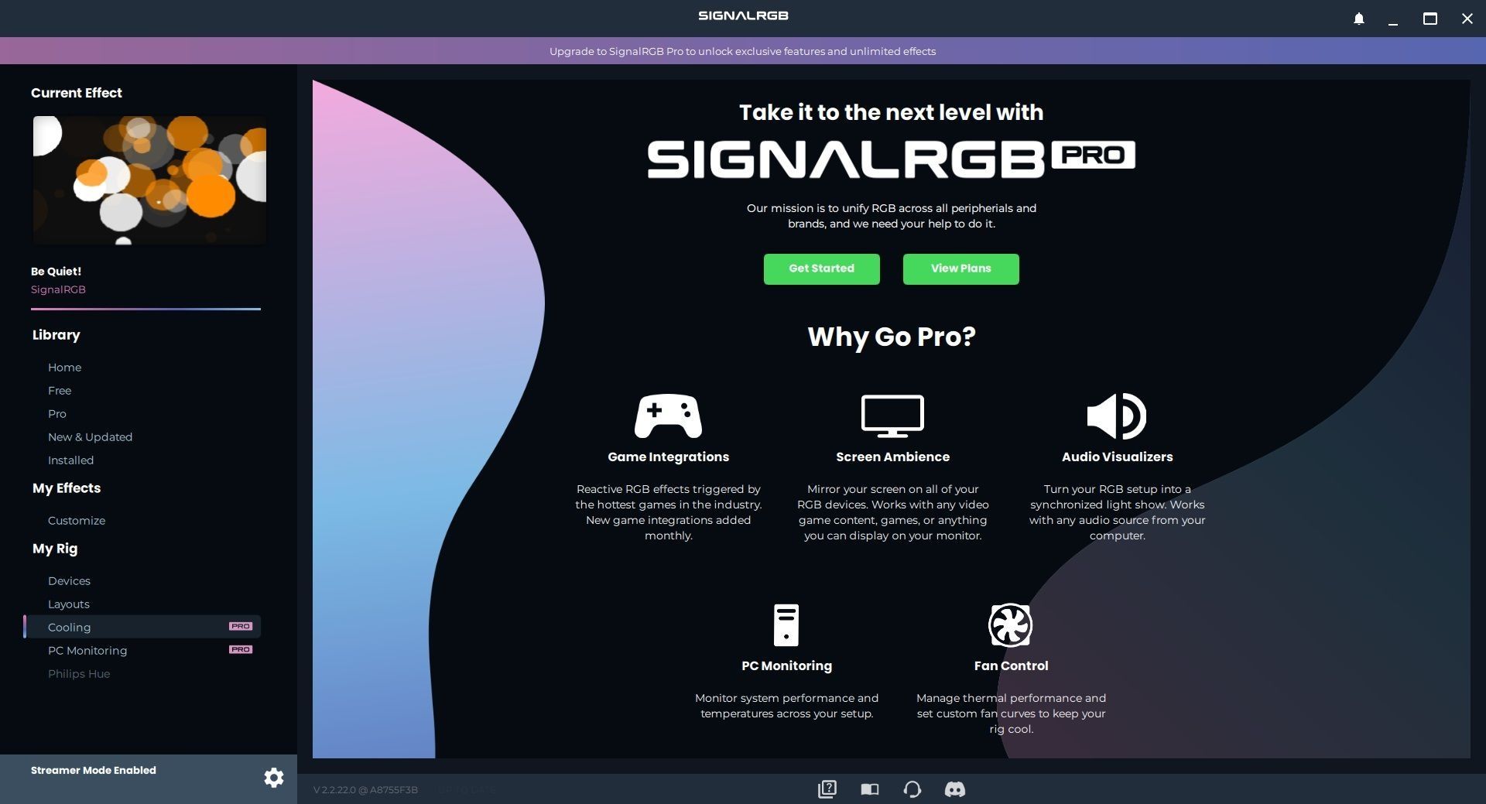The height and width of the screenshot is (804, 1486).
Task: Open New & Updated effects
Action: [90, 437]
